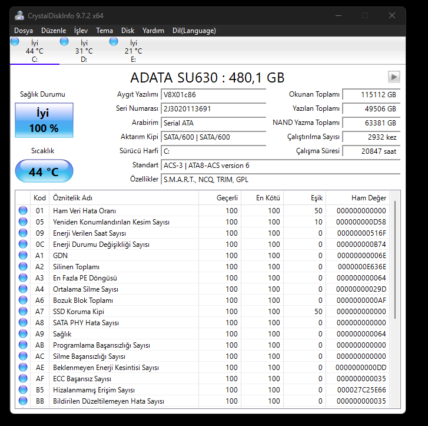428x426 pixels.
Task: Close the CrystalDiskInfo window
Action: (x=392, y=15)
